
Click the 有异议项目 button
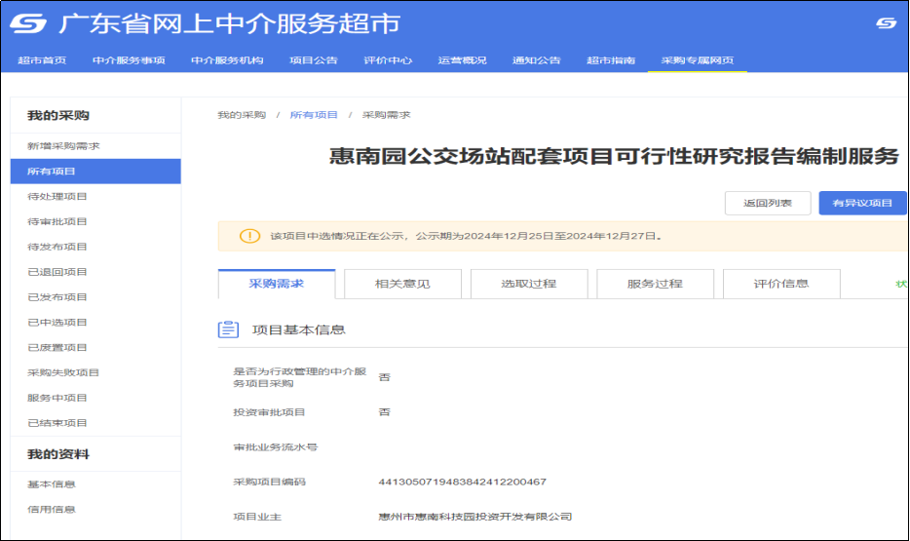point(862,203)
